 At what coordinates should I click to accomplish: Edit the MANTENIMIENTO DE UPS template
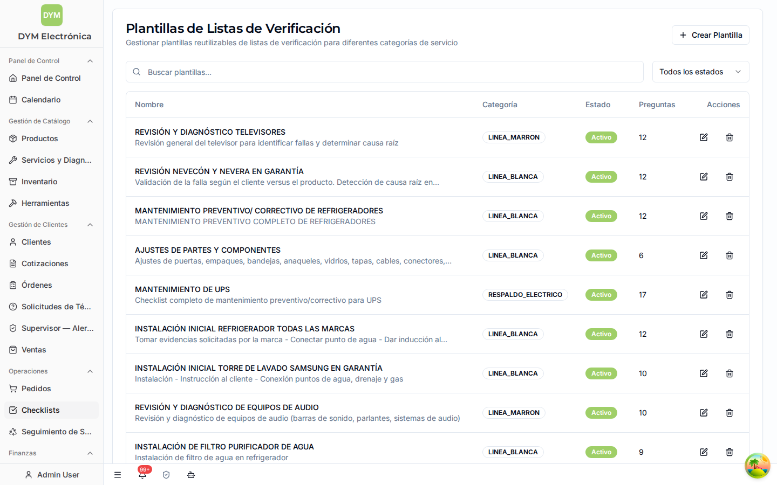[x=704, y=295]
